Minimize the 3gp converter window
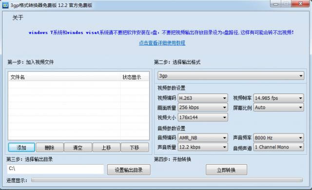This screenshot has height=190, width=312. click(275, 4)
